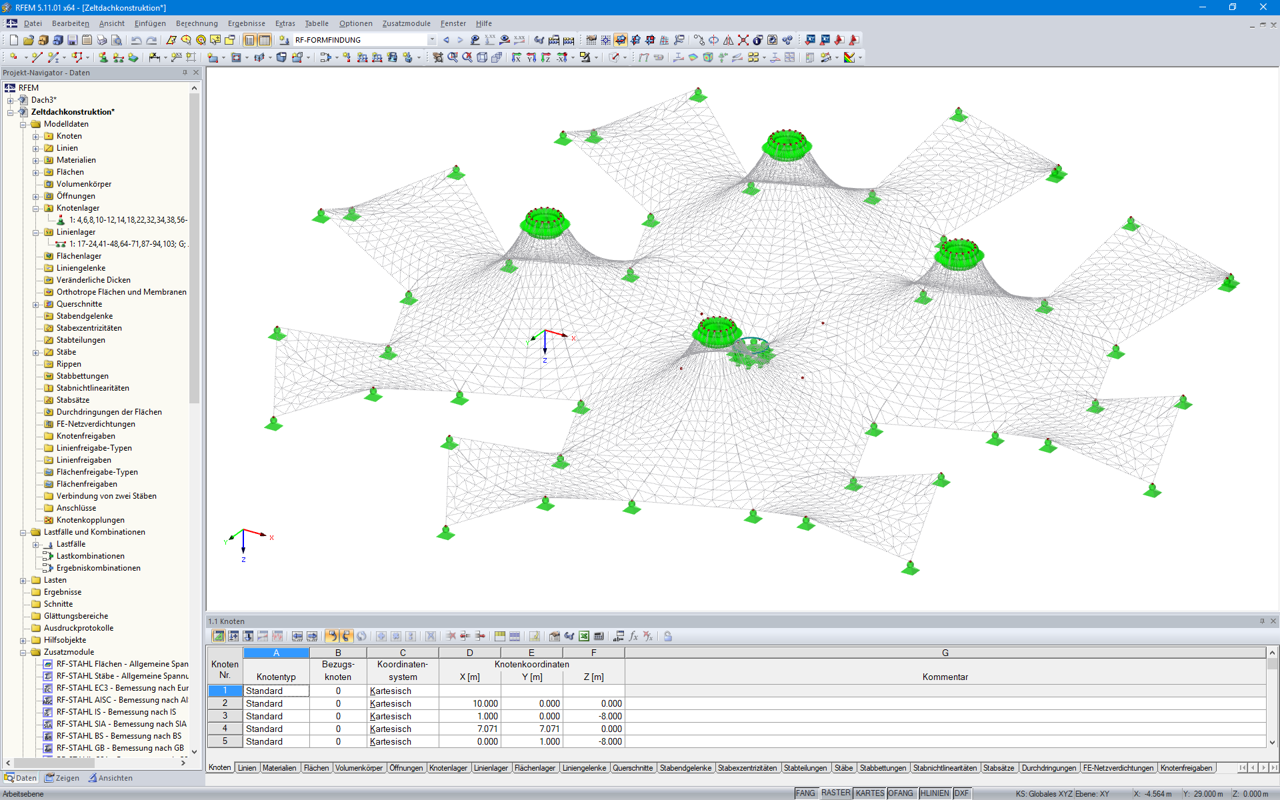The width and height of the screenshot is (1280, 800).
Task: Toggle OFANG object snap in status bar
Action: point(901,793)
